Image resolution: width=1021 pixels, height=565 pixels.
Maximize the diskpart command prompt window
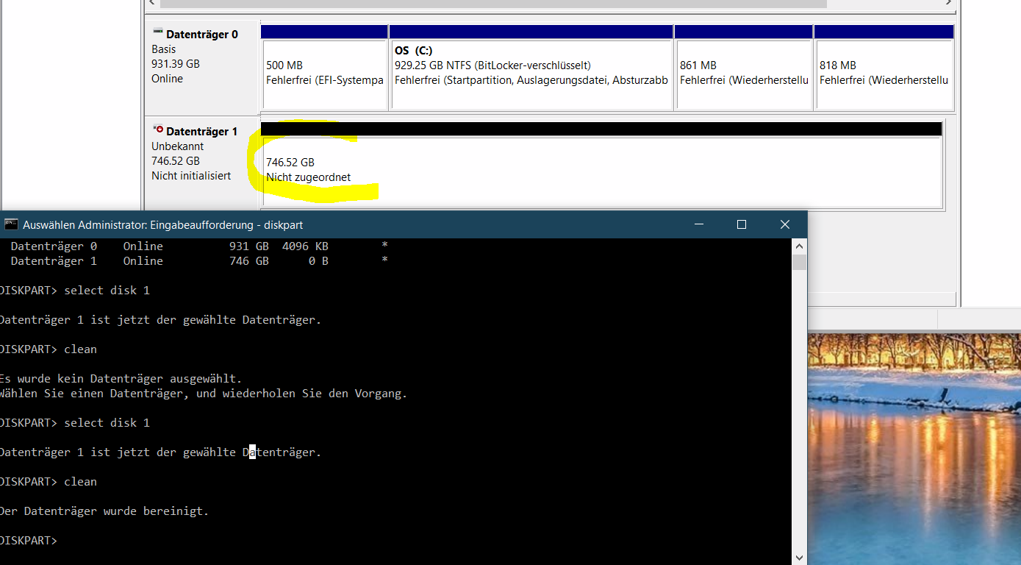(742, 224)
